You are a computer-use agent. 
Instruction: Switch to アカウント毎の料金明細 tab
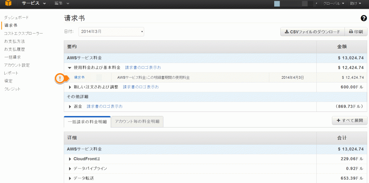tap(137, 122)
